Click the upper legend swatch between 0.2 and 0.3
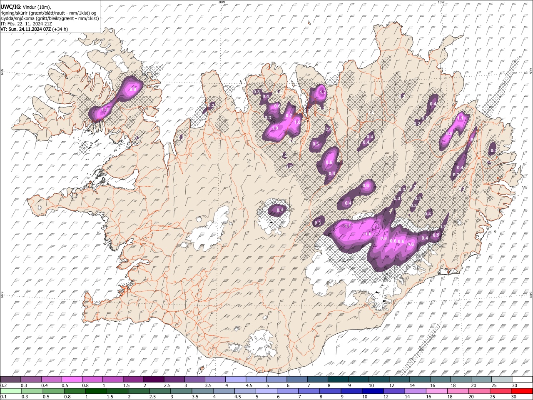 tap(10, 379)
